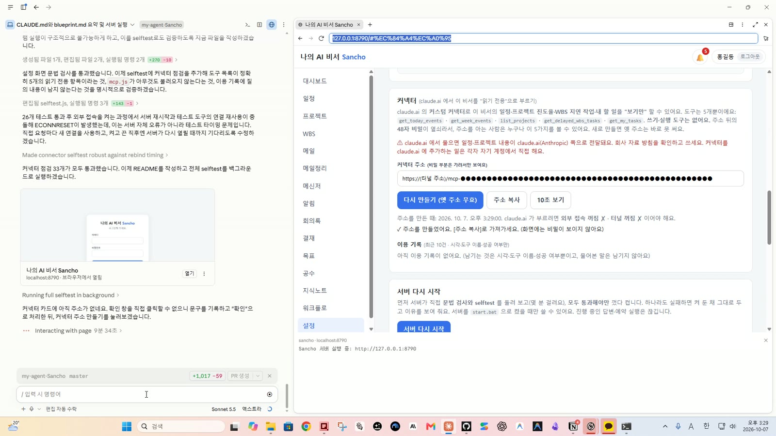Screen dimensions: 776x436
Task: Expand the microphone options chevron
Action: point(39,409)
